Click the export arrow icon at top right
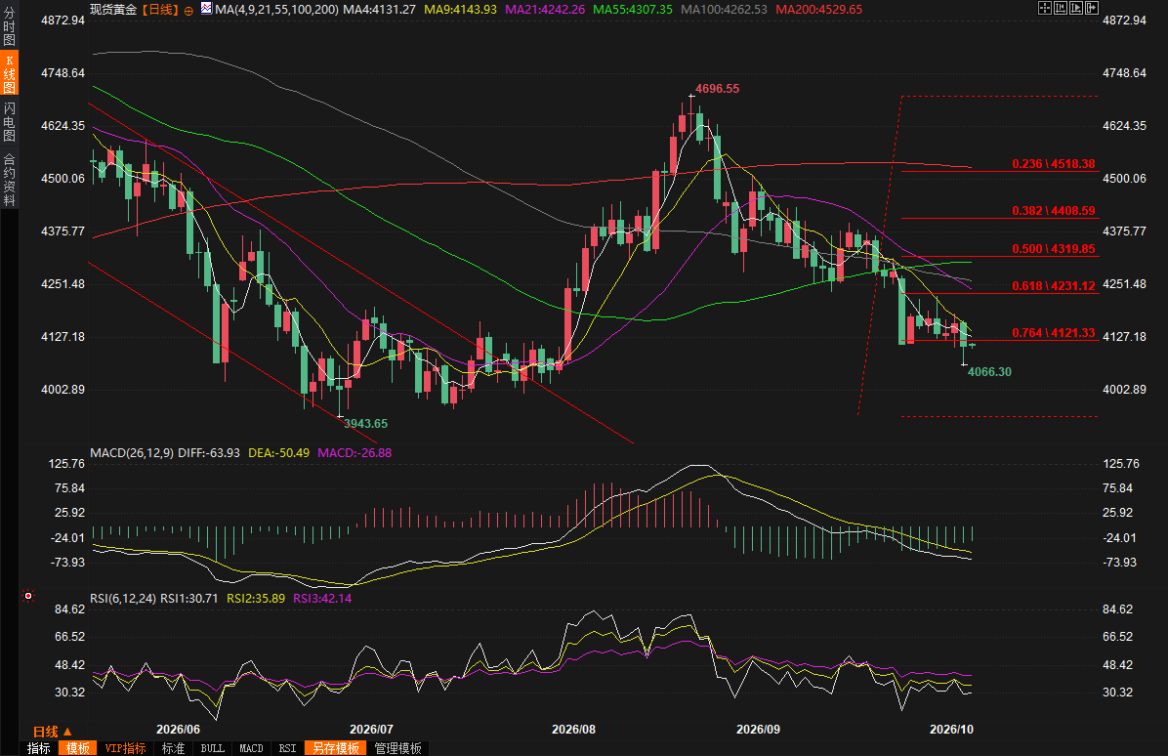This screenshot has height=756, width=1168. tap(1092, 8)
